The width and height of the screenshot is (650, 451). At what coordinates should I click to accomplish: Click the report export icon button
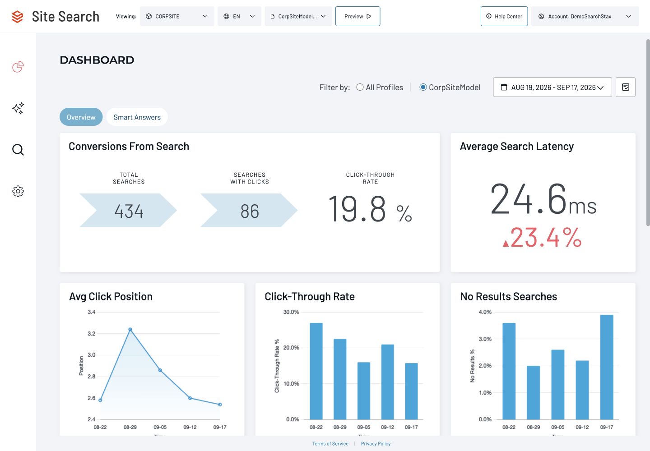tap(626, 87)
